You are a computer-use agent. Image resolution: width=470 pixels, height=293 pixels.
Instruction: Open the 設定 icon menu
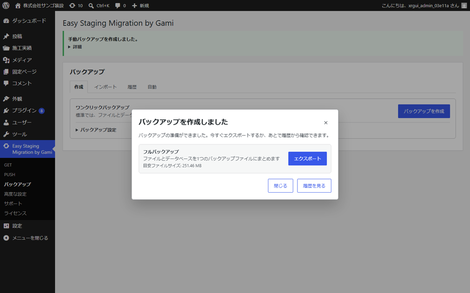click(6, 226)
